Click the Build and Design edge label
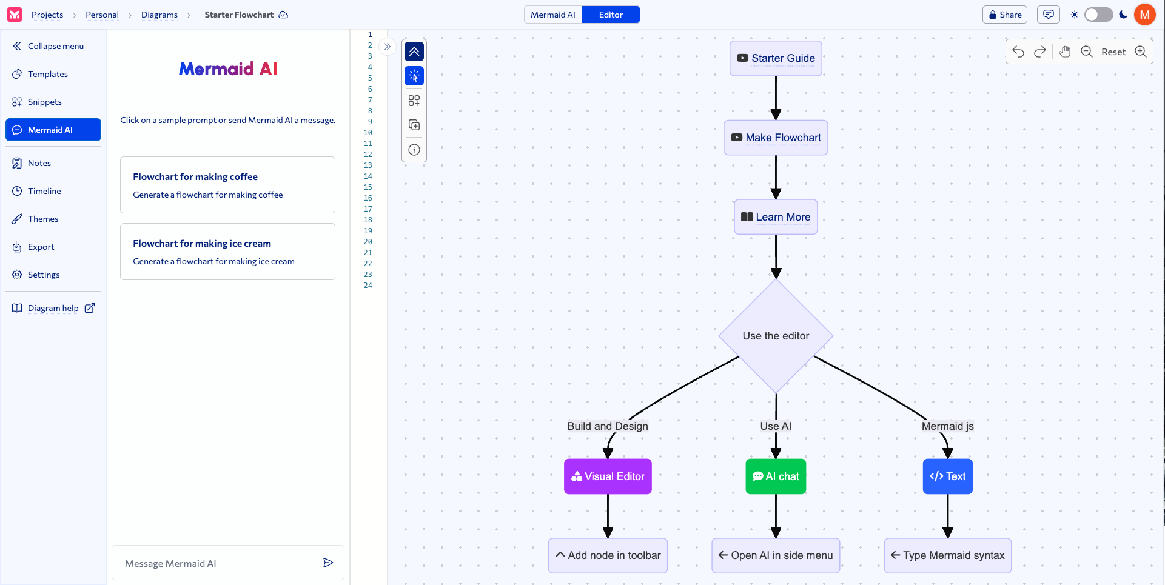The width and height of the screenshot is (1165, 585). (x=608, y=426)
